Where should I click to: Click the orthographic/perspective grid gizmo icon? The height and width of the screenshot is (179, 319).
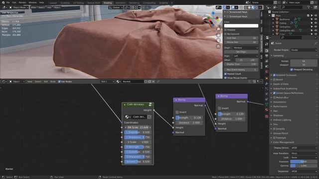[218, 46]
